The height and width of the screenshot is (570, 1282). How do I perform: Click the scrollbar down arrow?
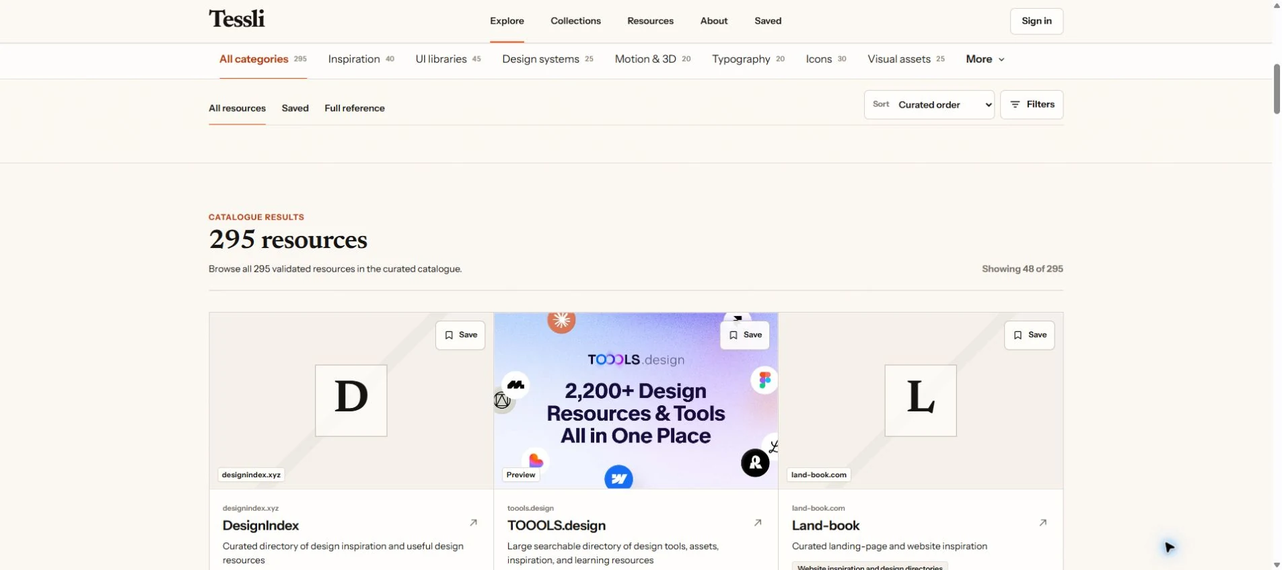click(x=1277, y=565)
